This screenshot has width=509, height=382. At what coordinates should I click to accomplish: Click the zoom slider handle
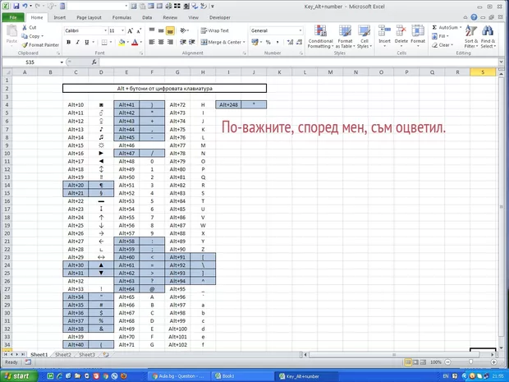tap(470, 361)
